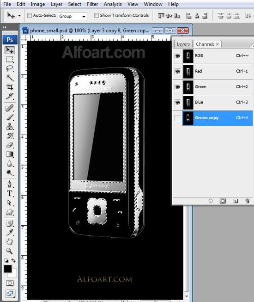Screen dimensions: 254x302
Task: Load channel as selection
Action: [x=211, y=201]
